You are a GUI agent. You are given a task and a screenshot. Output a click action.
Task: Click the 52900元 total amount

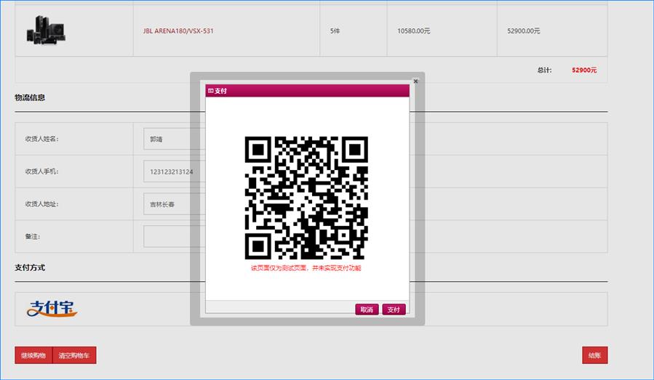click(583, 70)
